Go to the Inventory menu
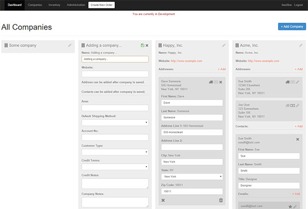Screen dimensions: 308x209 point(54,5)
